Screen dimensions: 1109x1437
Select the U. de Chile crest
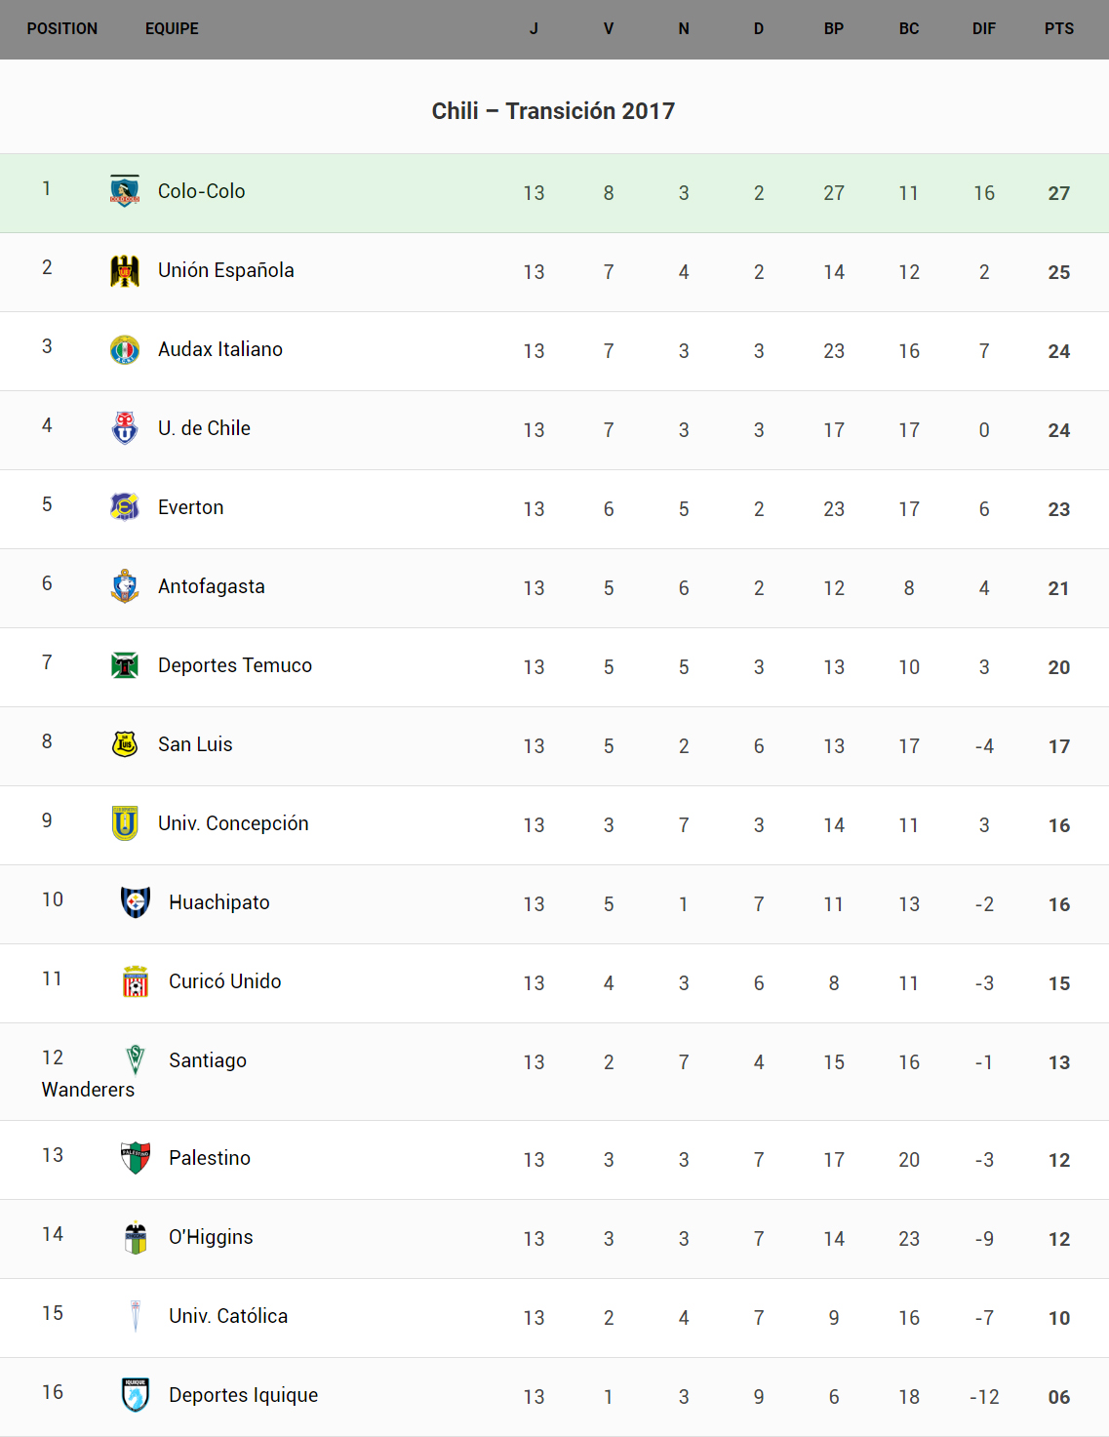click(x=125, y=428)
